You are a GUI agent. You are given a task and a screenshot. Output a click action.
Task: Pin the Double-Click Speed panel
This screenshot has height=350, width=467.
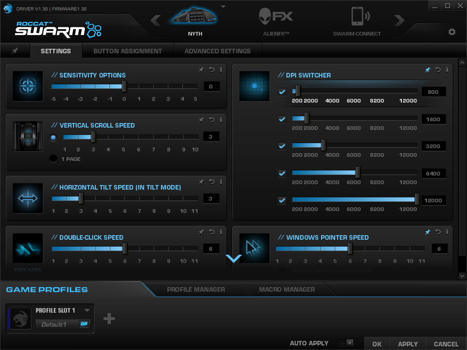pos(201,232)
